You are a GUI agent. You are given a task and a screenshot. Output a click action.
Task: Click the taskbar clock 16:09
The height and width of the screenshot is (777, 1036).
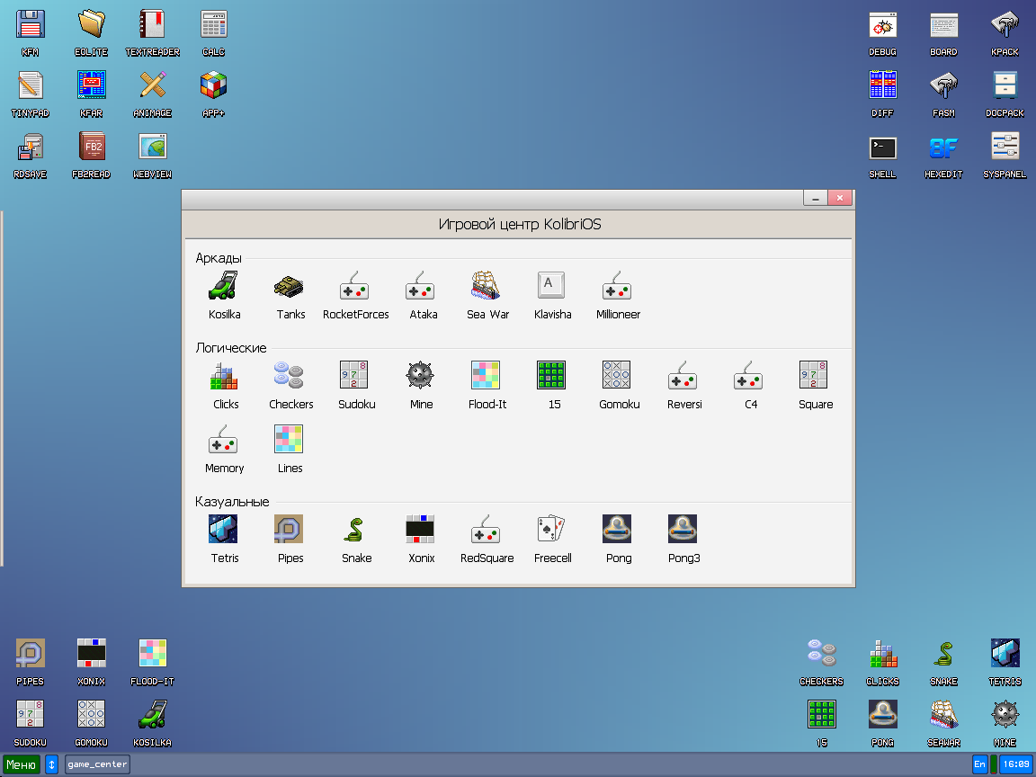[1016, 764]
